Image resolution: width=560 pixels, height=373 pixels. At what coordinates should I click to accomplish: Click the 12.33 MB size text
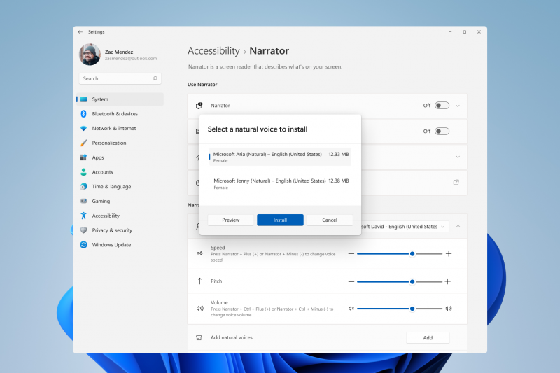click(x=339, y=154)
